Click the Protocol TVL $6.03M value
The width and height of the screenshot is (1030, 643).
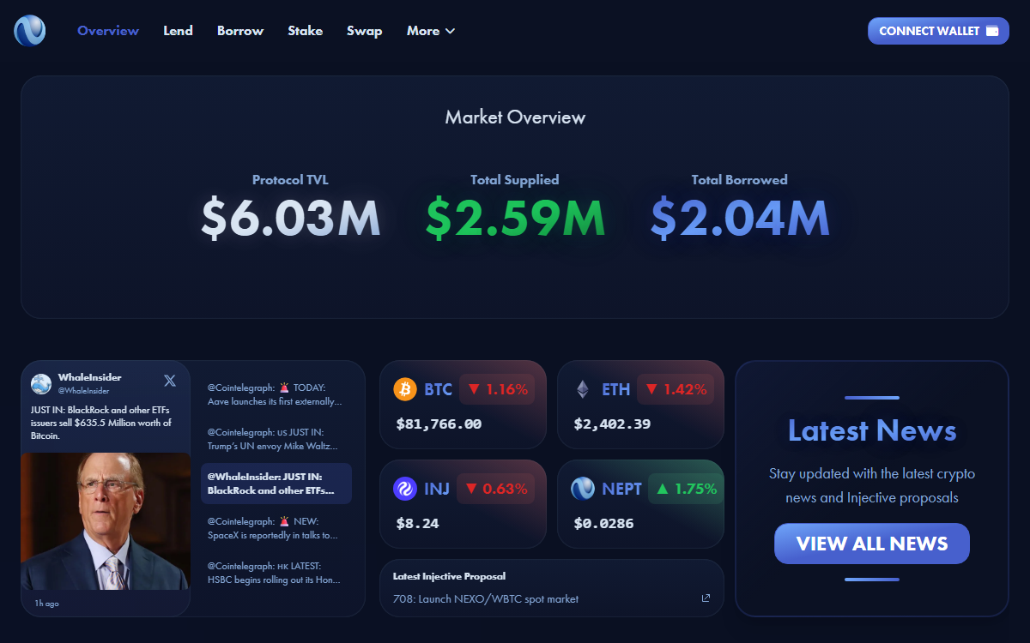pyautogui.click(x=290, y=217)
